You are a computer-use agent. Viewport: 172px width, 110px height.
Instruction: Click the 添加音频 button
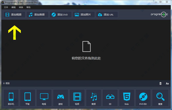click(x=37, y=15)
